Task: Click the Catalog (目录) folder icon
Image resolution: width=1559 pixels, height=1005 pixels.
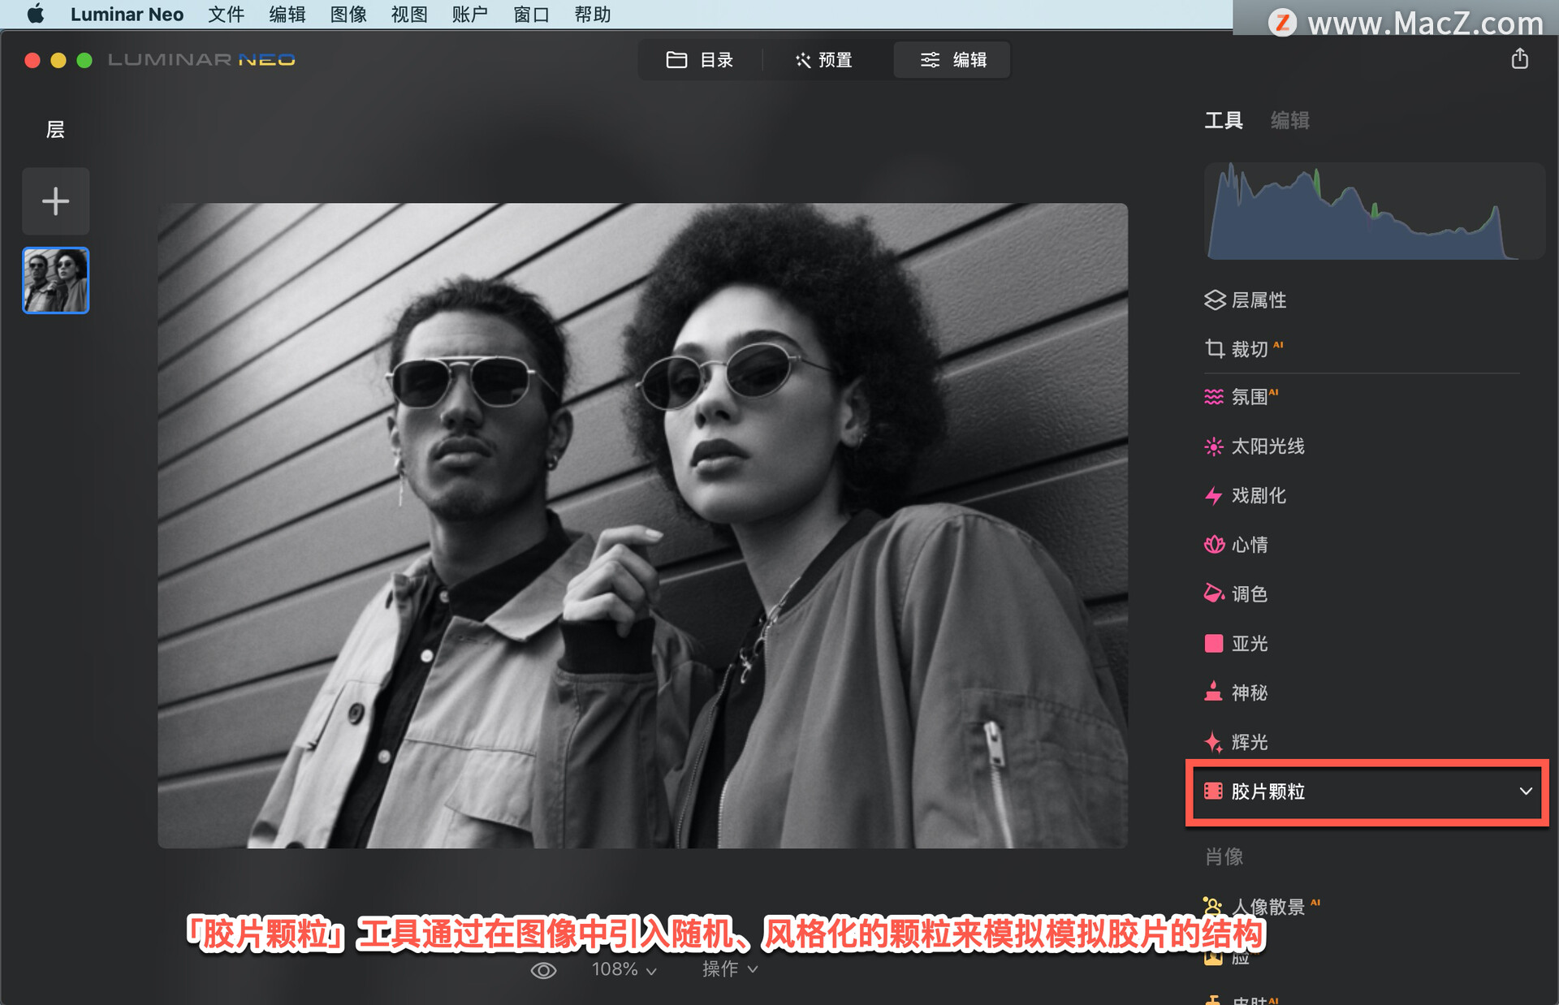Action: 676,59
